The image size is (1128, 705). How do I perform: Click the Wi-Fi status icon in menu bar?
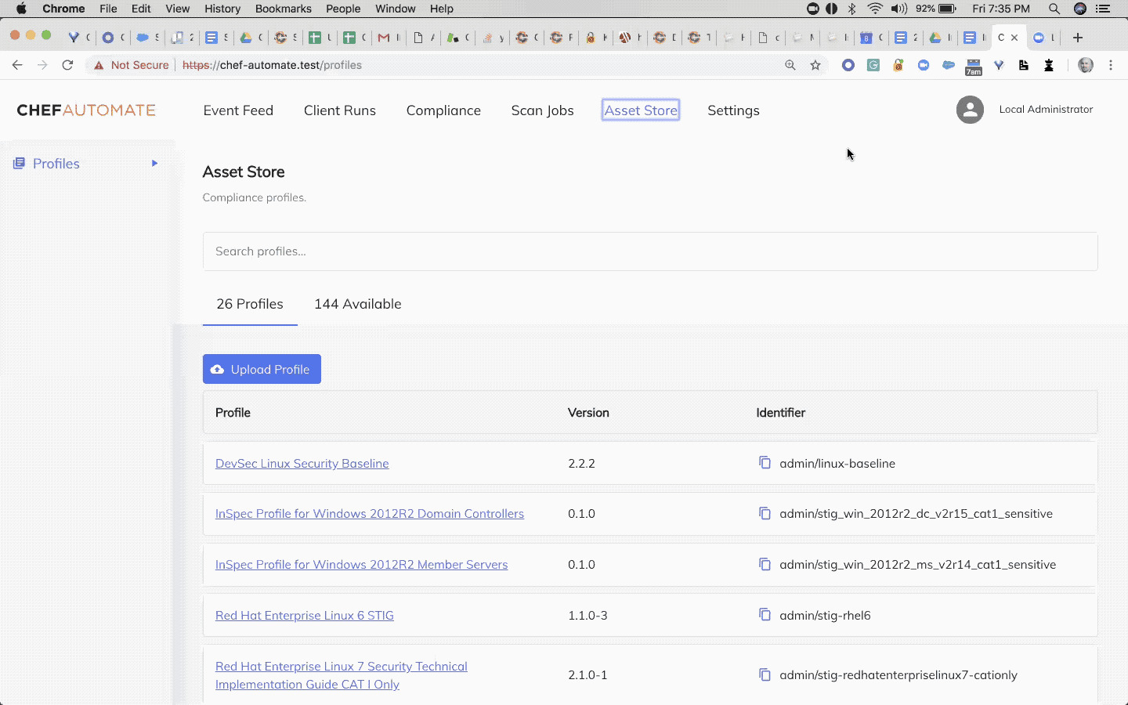[875, 9]
